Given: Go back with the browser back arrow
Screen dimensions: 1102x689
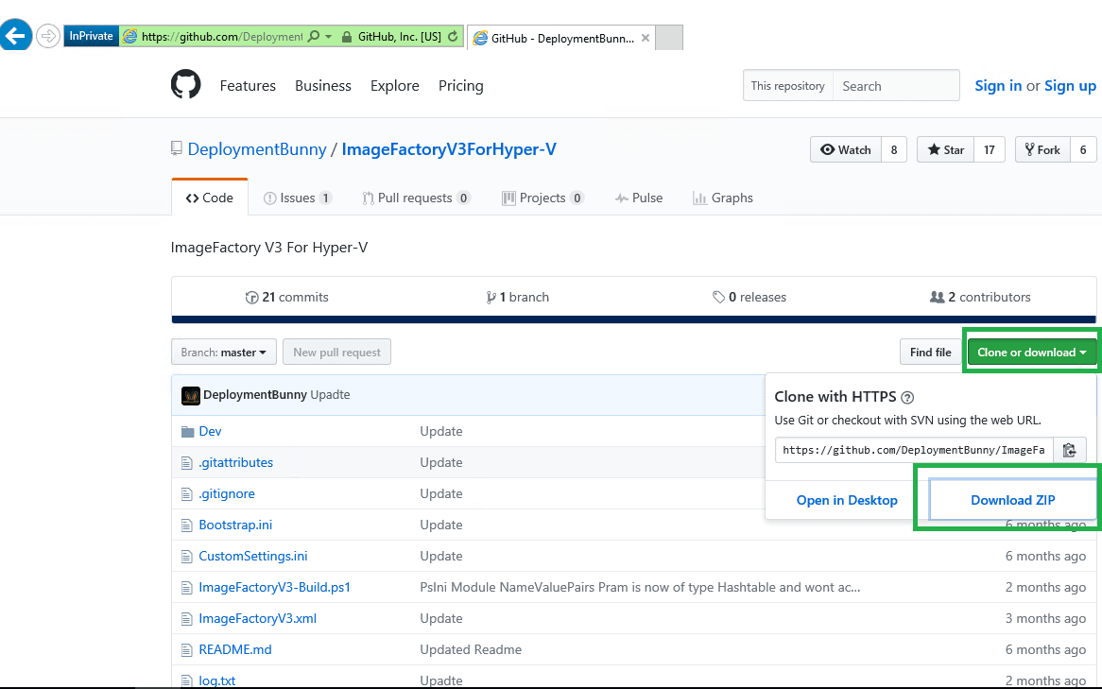Looking at the screenshot, I should click(x=15, y=35).
